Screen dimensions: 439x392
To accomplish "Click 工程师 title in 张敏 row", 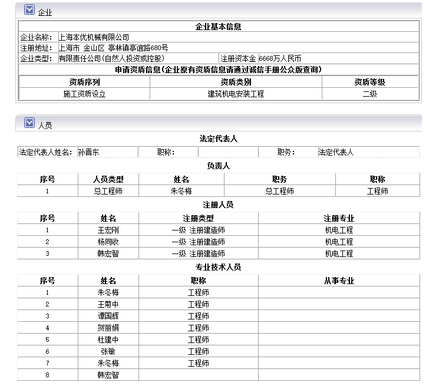I will pyautogui.click(x=198, y=351).
